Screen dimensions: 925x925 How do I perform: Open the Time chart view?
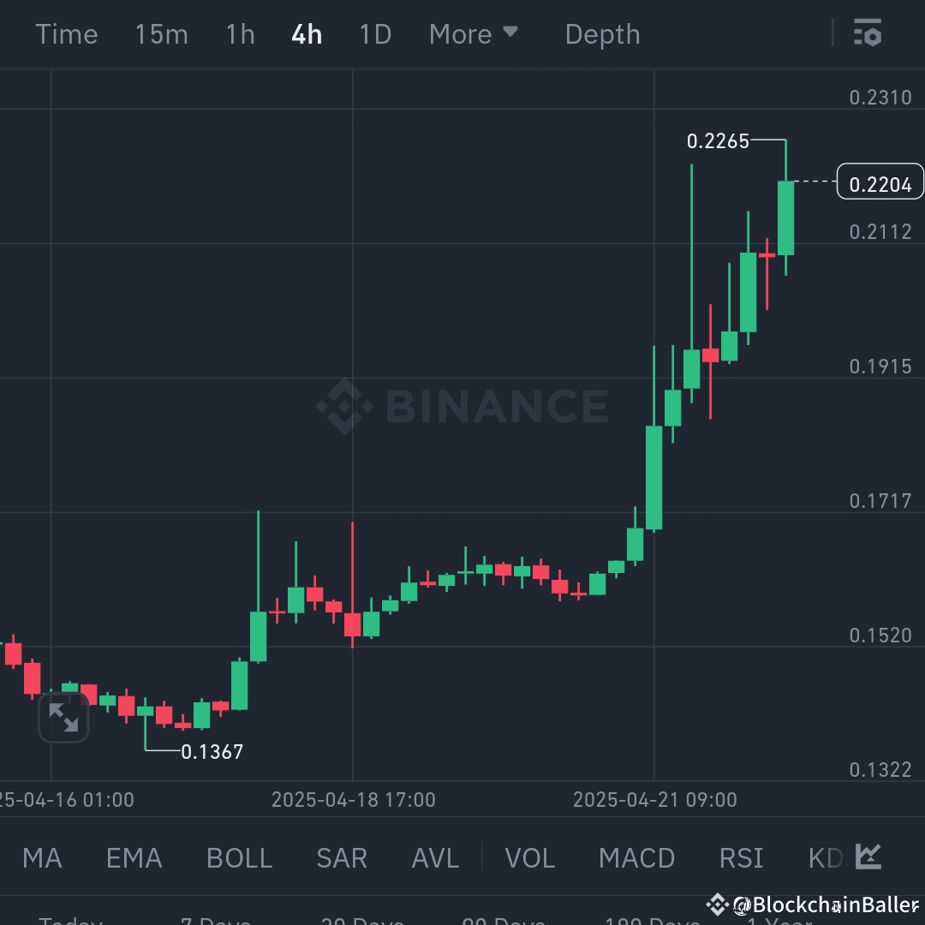pos(67,33)
